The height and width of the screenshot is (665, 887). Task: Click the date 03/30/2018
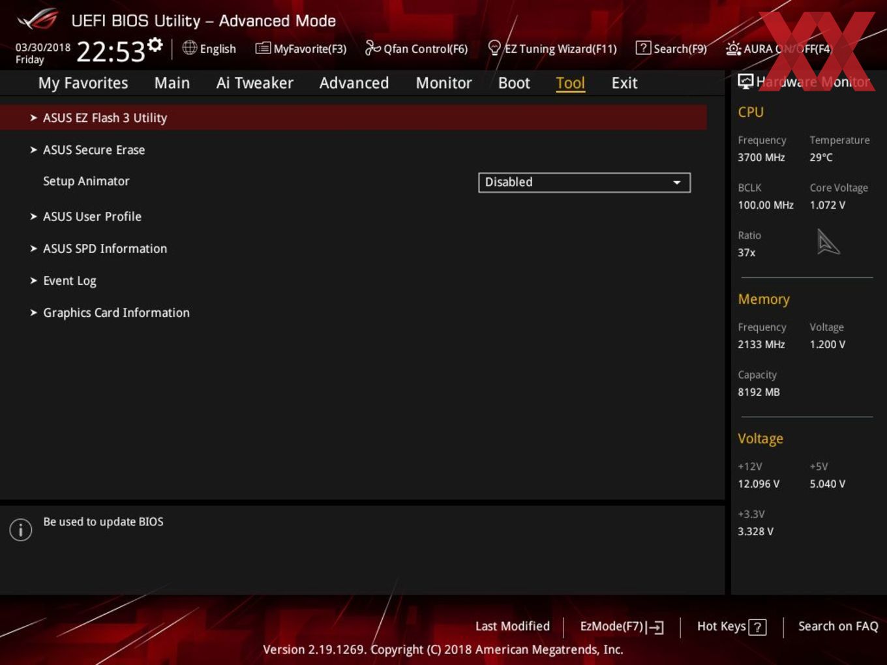[43, 48]
